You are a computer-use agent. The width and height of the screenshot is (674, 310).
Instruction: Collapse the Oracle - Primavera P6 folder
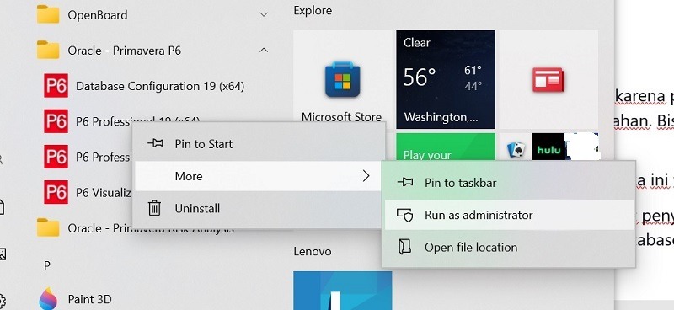coord(264,51)
